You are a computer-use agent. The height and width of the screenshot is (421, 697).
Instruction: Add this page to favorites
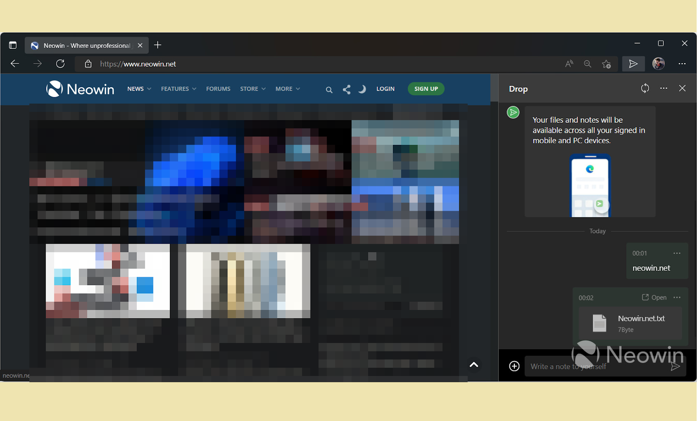coord(606,64)
